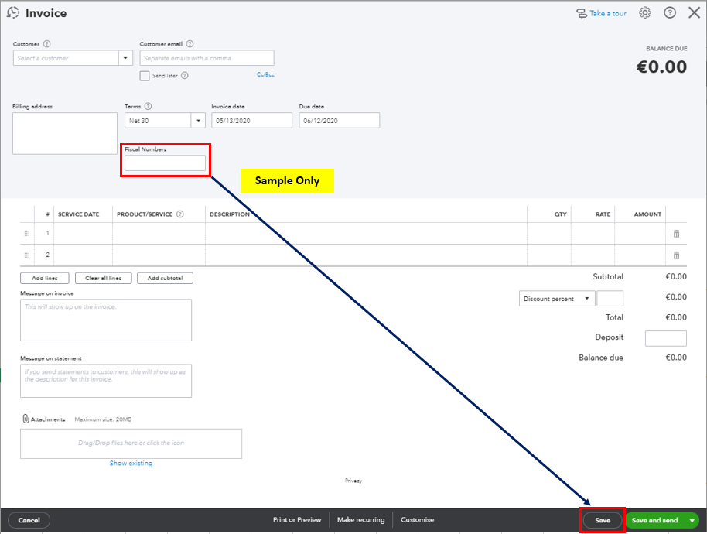The width and height of the screenshot is (707, 534).
Task: Select Customise in the footer
Action: [418, 519]
